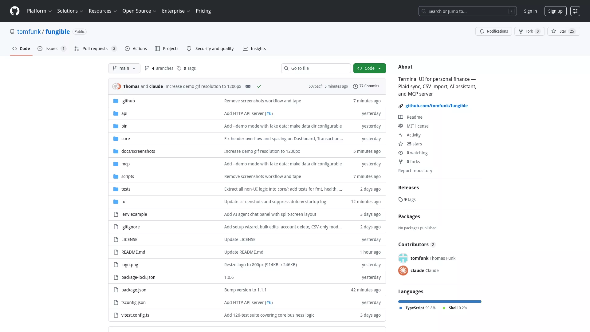This screenshot has width=590, height=332.
Task: Click the Shell green language dot
Action: coord(444,308)
